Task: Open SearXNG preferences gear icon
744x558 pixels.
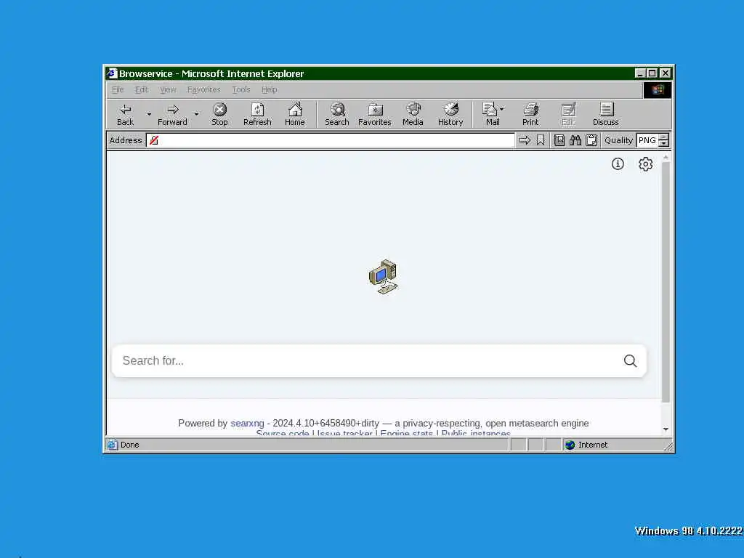Action: coord(645,164)
